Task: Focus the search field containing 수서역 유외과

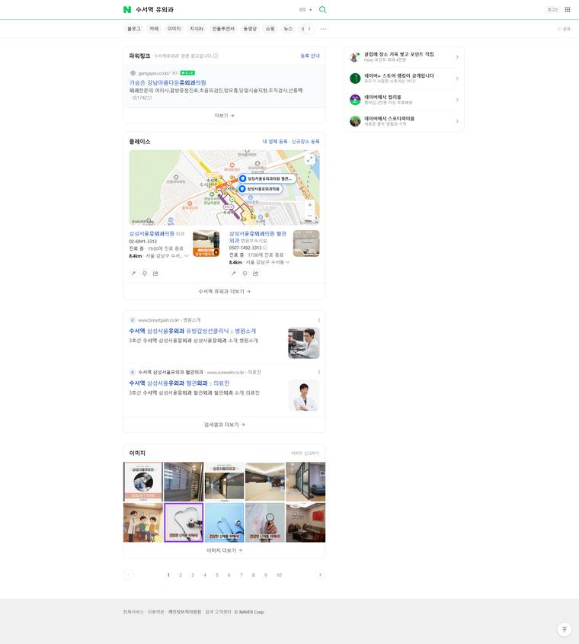Action: tap(213, 9)
